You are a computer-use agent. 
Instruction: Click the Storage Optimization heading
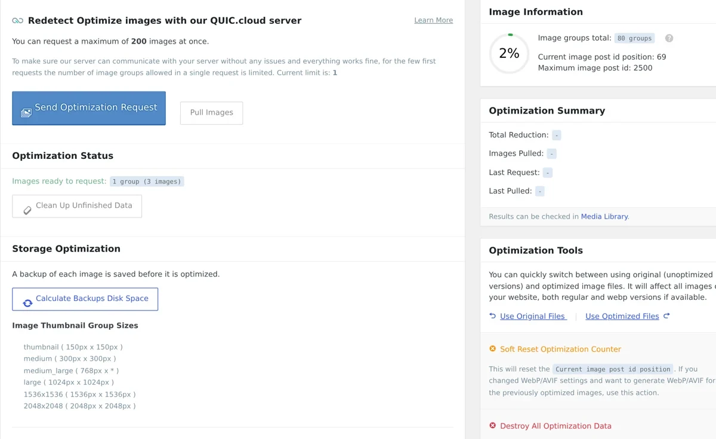(x=66, y=249)
